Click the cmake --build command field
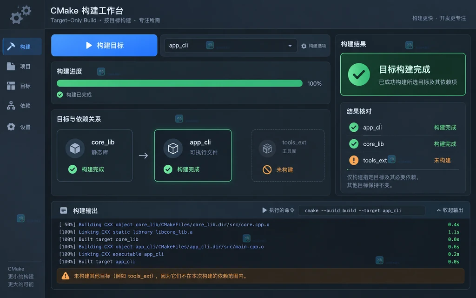 coord(362,210)
